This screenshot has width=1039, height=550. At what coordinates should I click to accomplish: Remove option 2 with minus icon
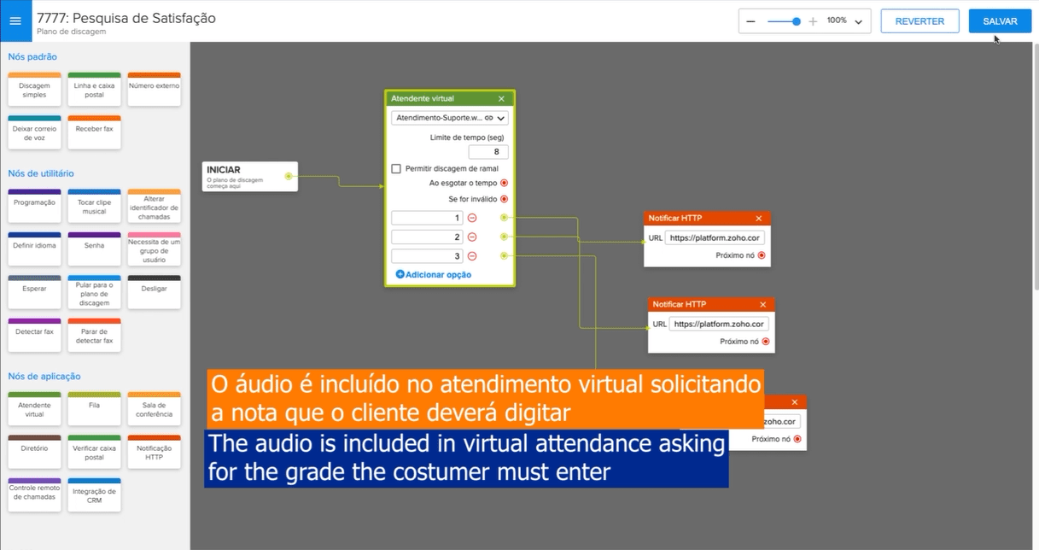click(x=472, y=237)
